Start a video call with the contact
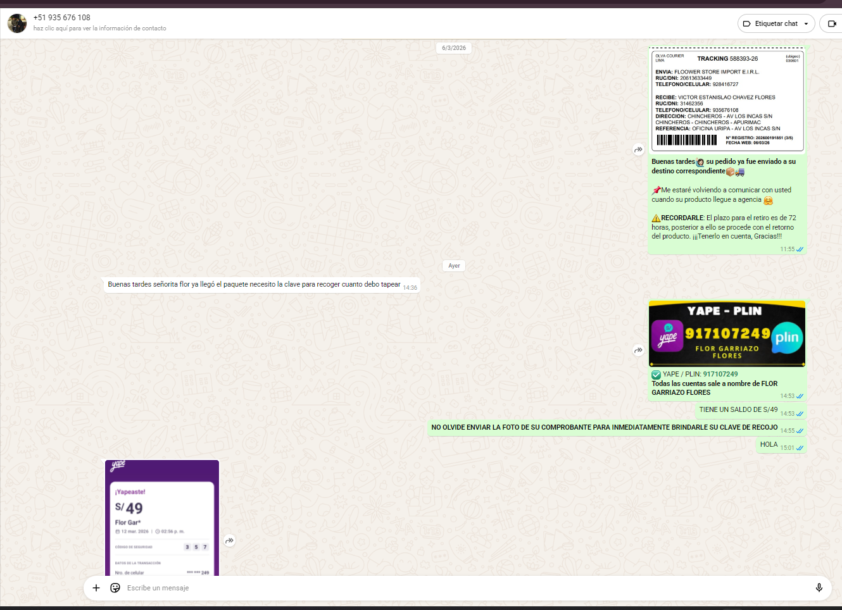This screenshot has width=842, height=610. tap(832, 23)
